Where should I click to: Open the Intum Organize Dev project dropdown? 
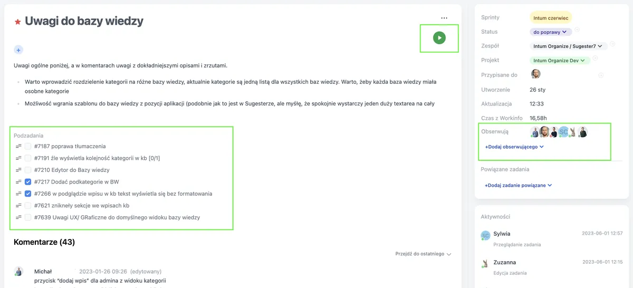coord(560,61)
